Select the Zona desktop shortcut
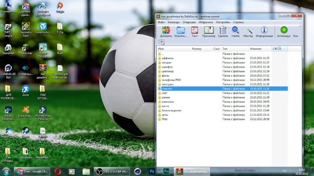This screenshot has width=314, height=176. pos(26,90)
